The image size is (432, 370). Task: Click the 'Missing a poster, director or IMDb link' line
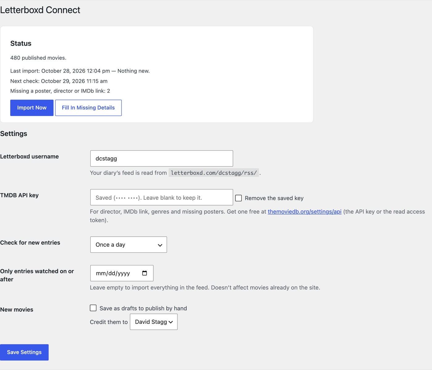point(60,91)
